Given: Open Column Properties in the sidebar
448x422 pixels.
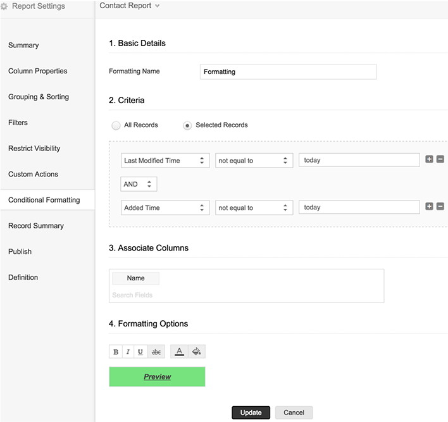Looking at the screenshot, I should pos(37,71).
